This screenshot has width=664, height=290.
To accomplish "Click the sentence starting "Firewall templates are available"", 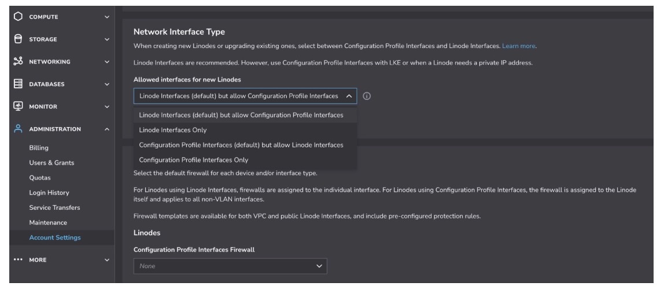I will tap(307, 216).
